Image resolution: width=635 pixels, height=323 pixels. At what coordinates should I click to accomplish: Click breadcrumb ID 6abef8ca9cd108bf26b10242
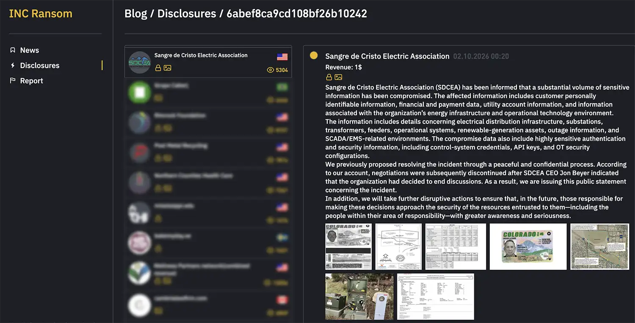point(297,14)
